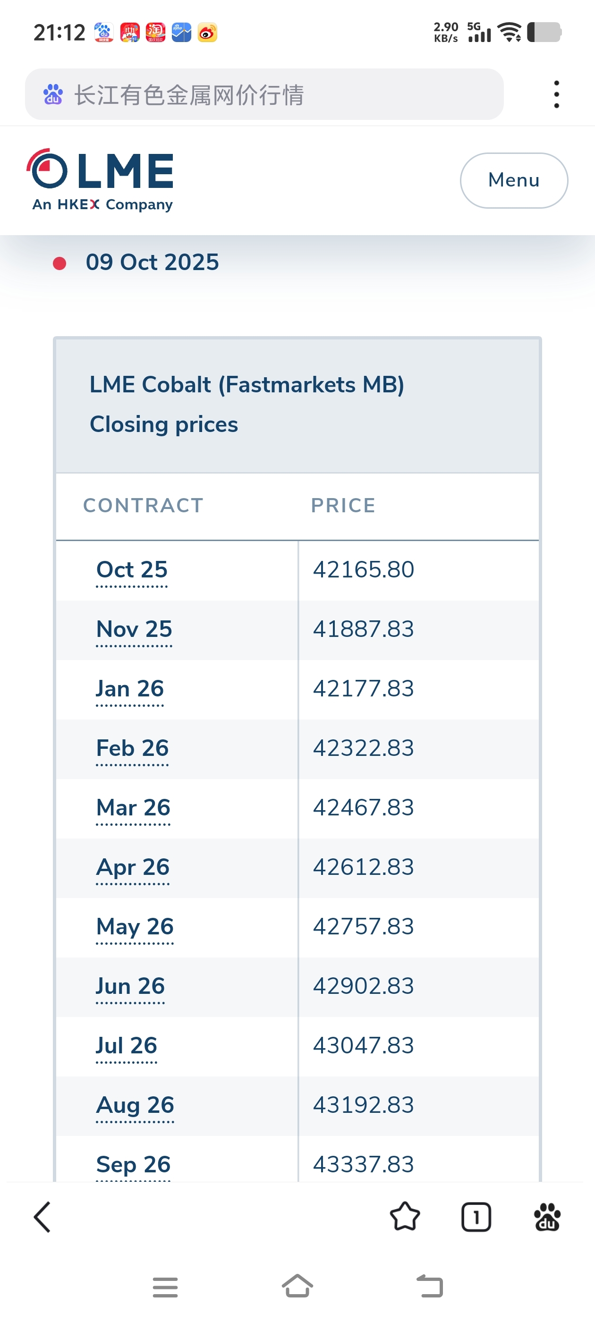Open the Aug 26 contract link
The width and height of the screenshot is (595, 1322).
click(x=135, y=1105)
